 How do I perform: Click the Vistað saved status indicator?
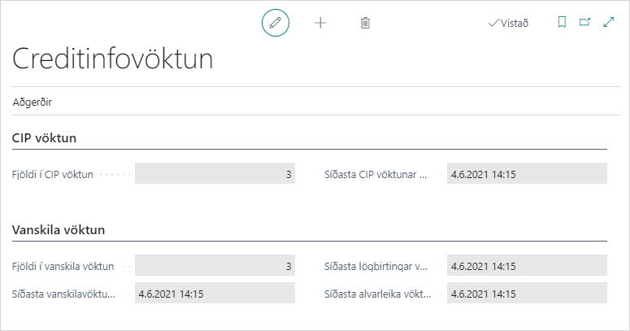[x=508, y=24]
